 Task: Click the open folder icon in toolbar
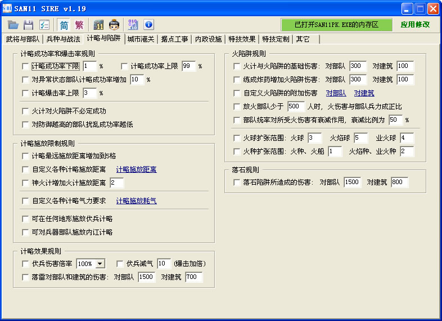pos(13,25)
